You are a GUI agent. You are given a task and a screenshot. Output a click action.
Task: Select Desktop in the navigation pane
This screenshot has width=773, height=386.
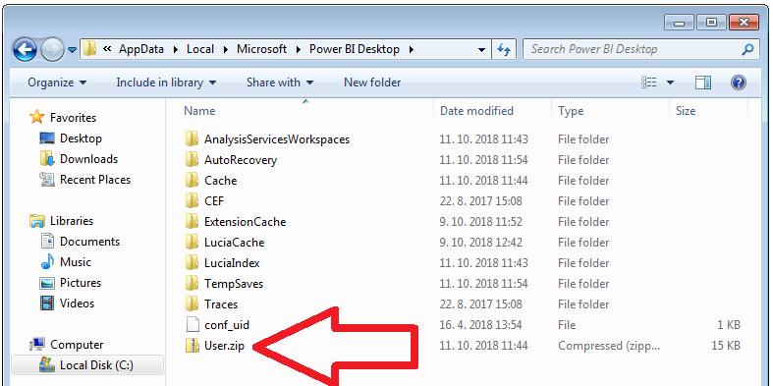click(81, 138)
